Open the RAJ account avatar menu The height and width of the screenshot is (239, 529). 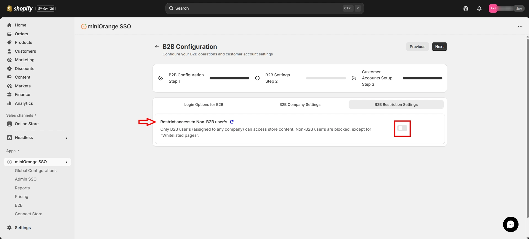tap(493, 9)
